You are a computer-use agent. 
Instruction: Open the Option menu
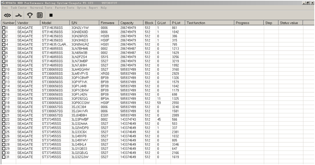click(82, 8)
